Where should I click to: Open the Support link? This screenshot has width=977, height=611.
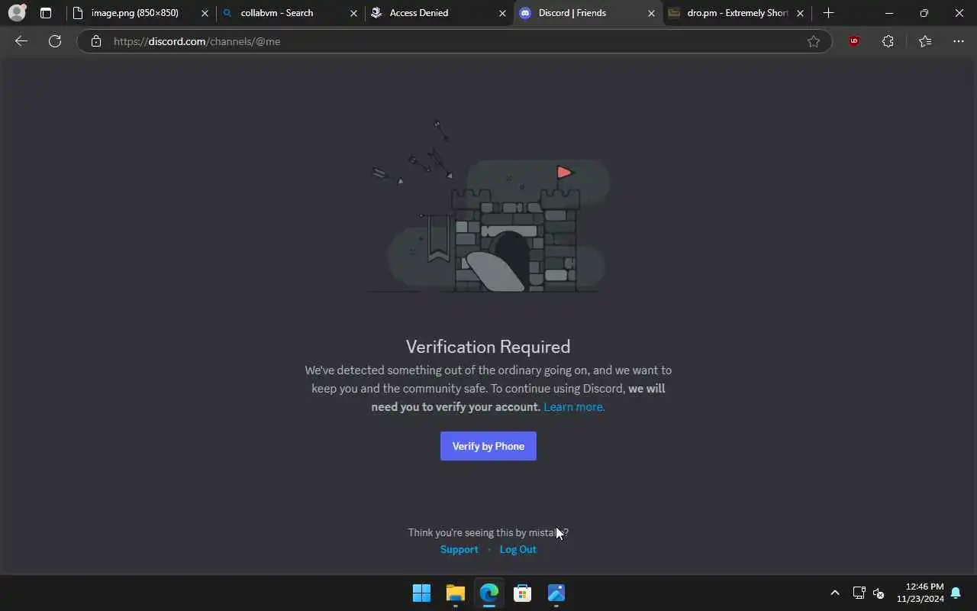click(459, 549)
